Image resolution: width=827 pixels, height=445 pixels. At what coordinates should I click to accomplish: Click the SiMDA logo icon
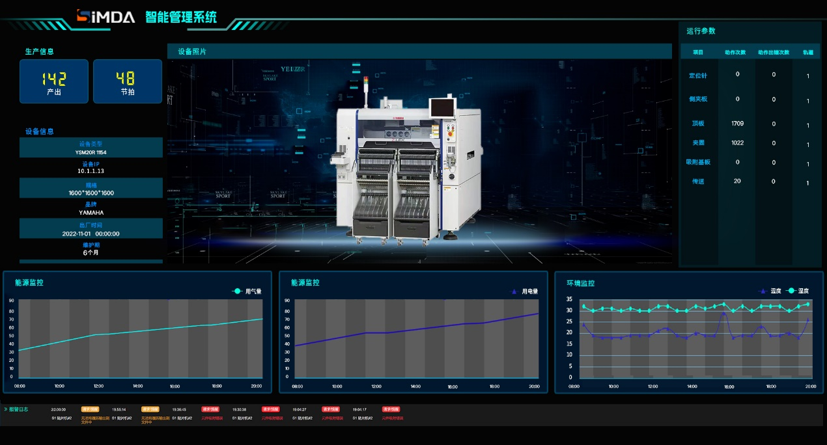[x=83, y=16]
